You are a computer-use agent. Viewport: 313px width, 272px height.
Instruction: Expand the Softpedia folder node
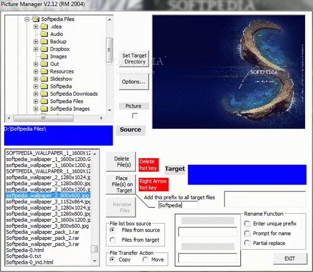point(35,86)
